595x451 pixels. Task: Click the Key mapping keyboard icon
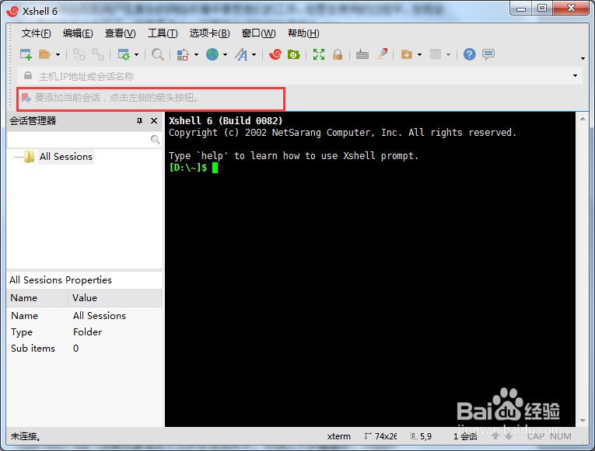[x=362, y=54]
